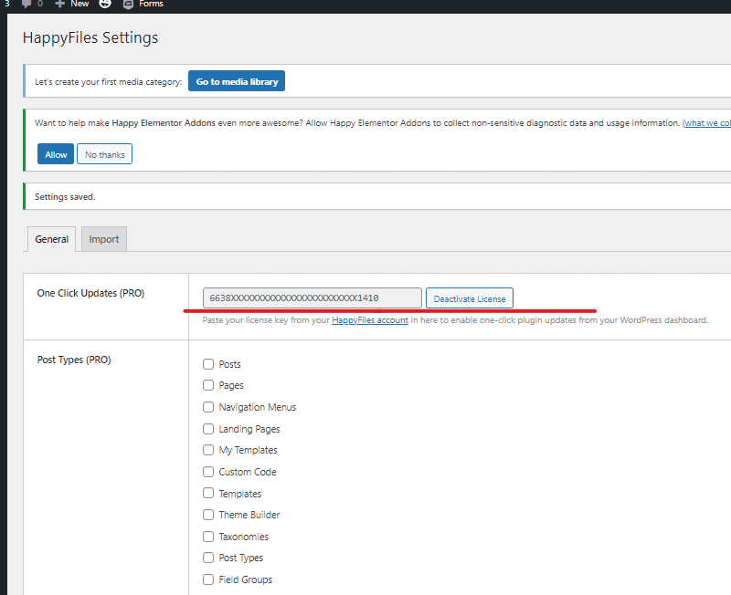Viewport: 731px width, 595px height.
Task: Click the 'Post Types (PRO)' section label
Action: (74, 360)
